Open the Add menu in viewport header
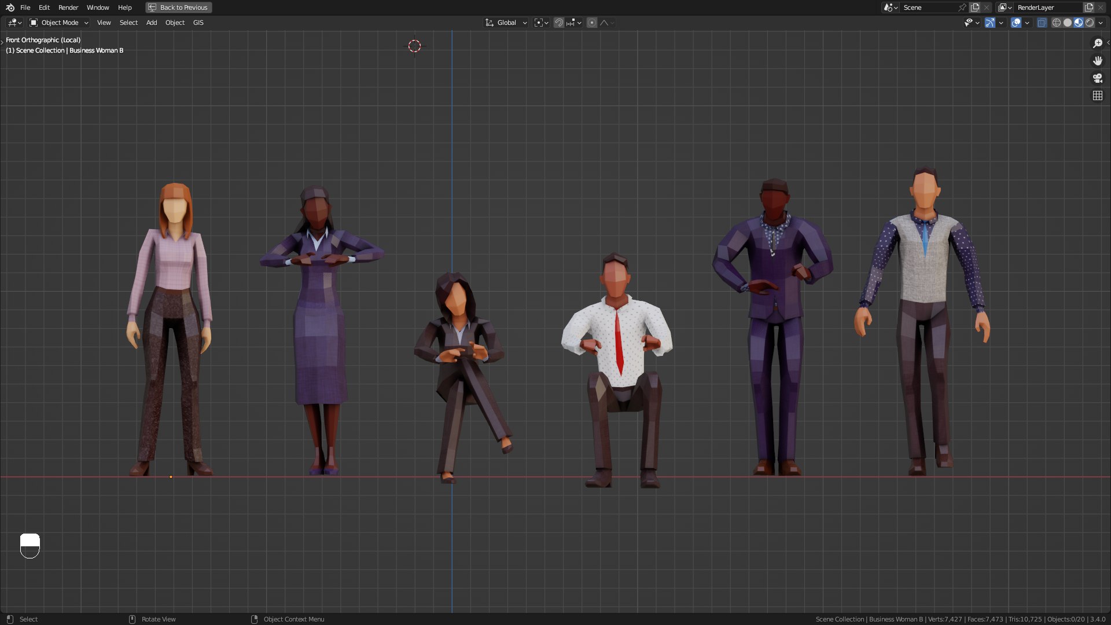This screenshot has height=625, width=1111. 152,23
